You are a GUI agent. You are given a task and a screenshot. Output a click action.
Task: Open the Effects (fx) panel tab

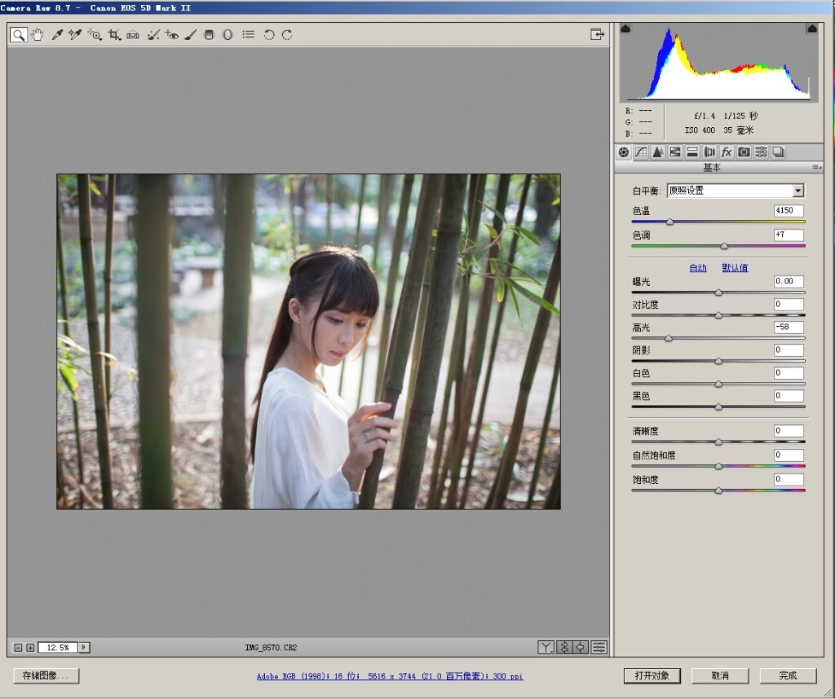tap(727, 152)
